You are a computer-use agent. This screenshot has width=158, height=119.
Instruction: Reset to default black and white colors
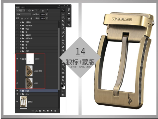(62, 83)
